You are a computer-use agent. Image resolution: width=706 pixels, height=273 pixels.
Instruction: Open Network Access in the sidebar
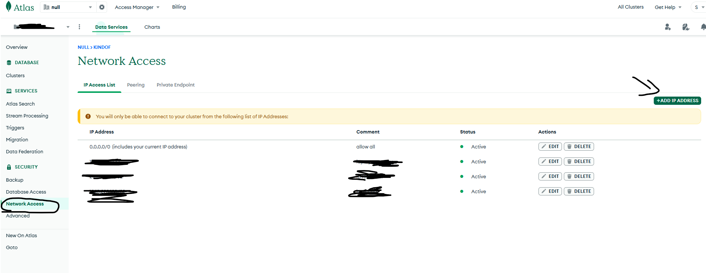point(25,204)
